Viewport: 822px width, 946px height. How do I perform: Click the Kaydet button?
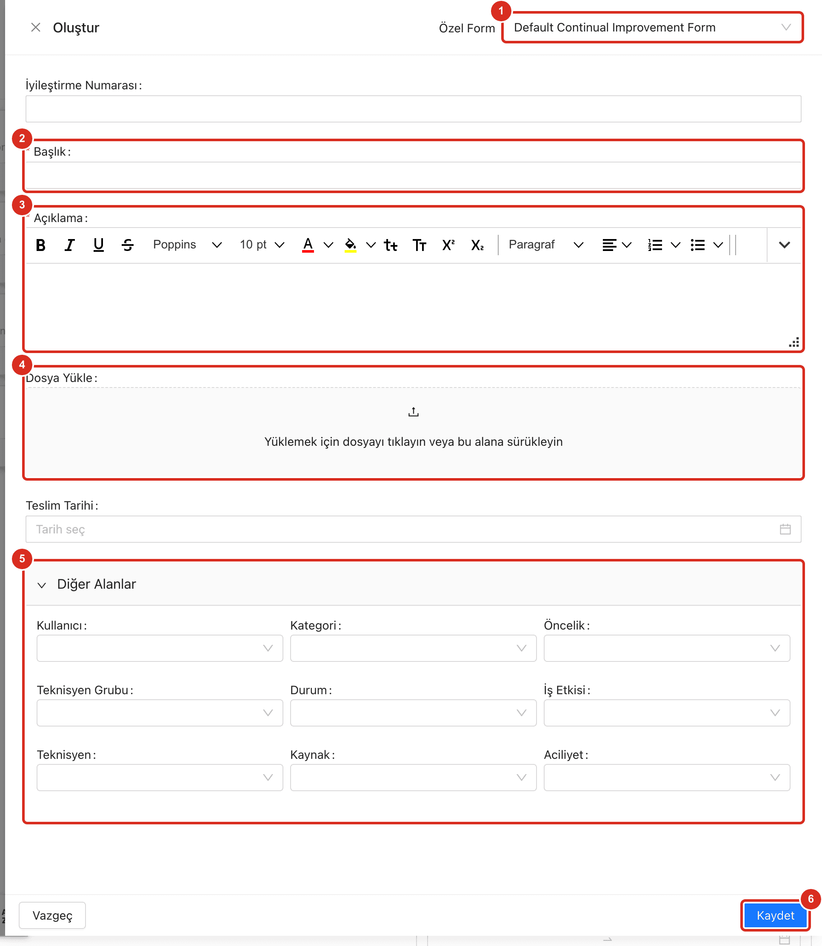click(775, 915)
